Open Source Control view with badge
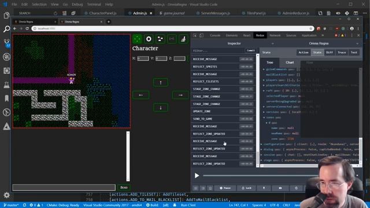 coord(6,43)
